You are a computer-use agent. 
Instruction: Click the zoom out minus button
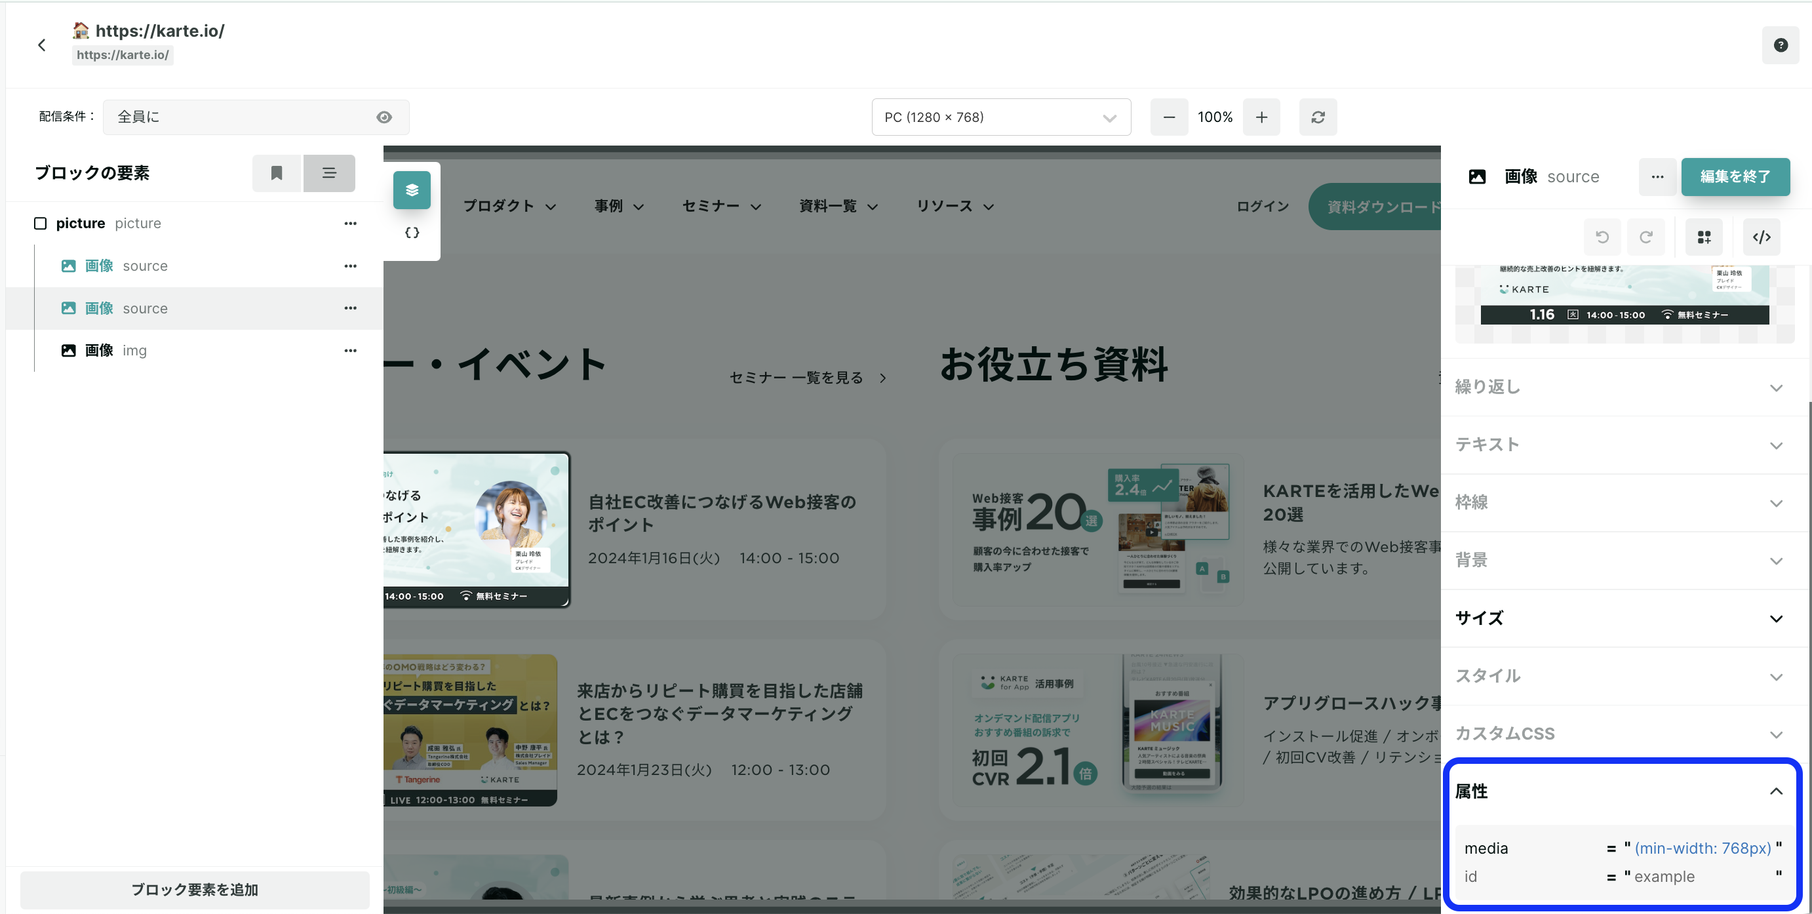click(1169, 117)
